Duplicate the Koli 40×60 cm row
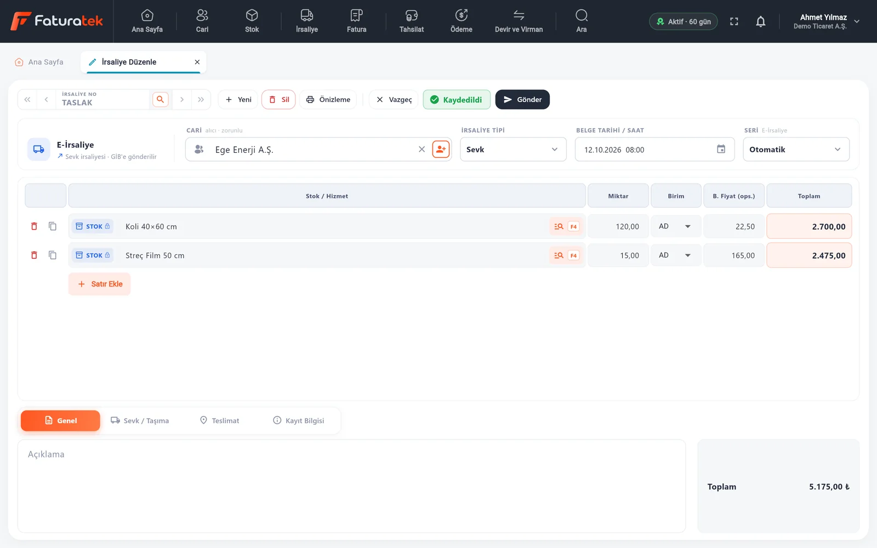Image resolution: width=877 pixels, height=548 pixels. (53, 226)
